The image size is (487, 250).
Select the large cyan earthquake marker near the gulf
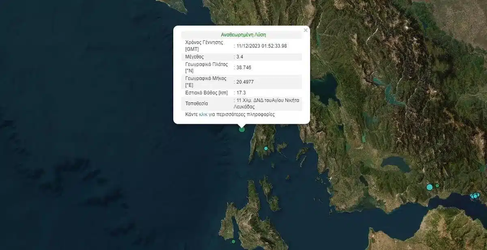[x=430, y=187]
